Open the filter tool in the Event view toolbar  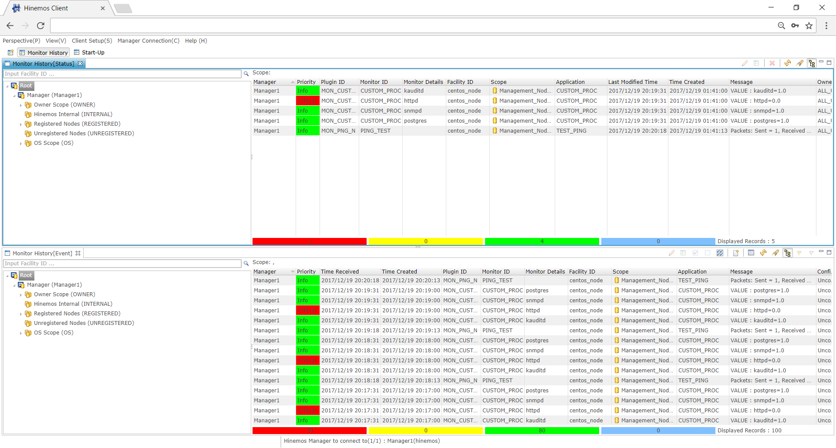point(775,253)
